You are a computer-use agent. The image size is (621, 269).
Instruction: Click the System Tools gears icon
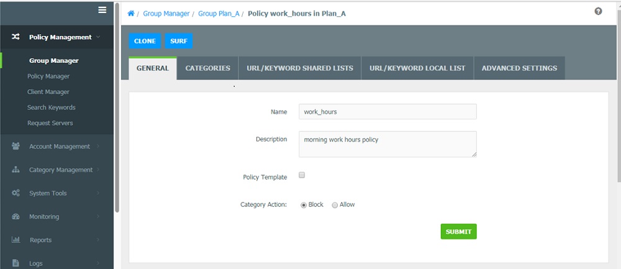(16, 193)
